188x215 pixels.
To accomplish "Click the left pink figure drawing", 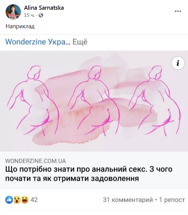I will (x=33, y=101).
